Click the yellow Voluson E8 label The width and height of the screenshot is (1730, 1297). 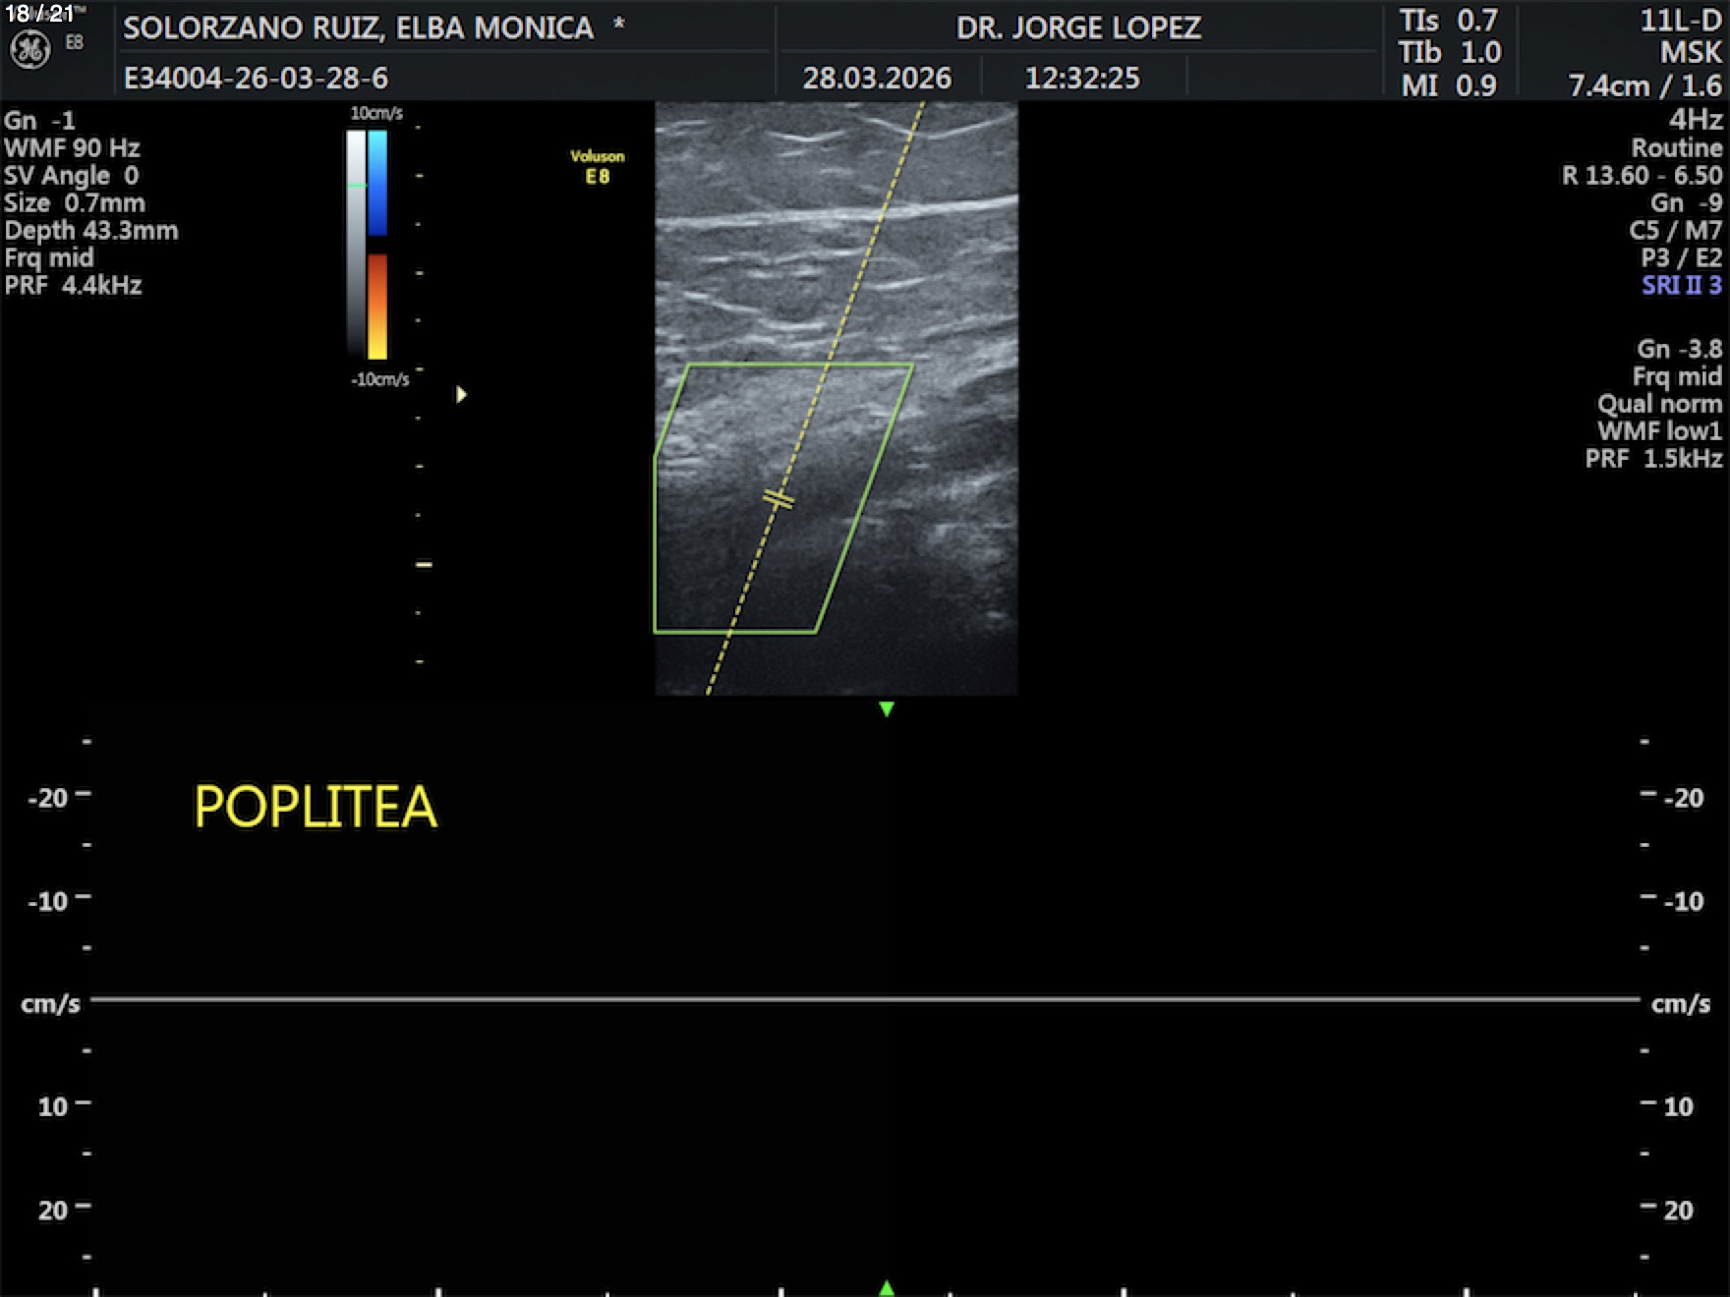point(597,166)
